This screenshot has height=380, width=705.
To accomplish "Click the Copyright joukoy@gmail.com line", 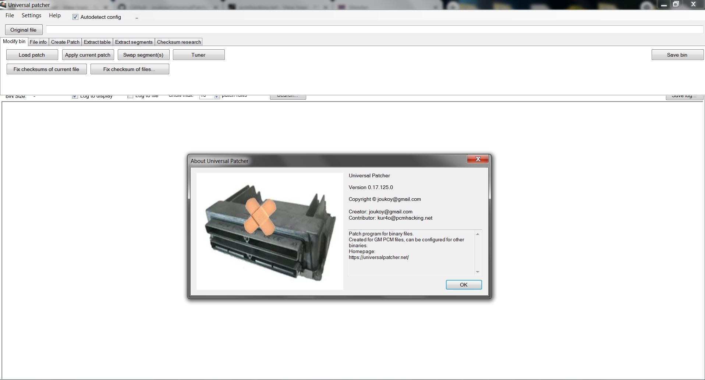I will tap(385, 199).
